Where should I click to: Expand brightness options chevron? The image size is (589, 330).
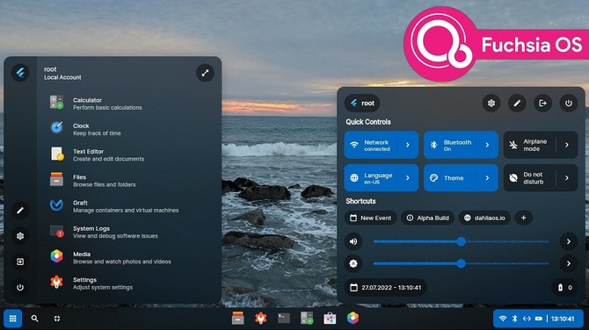click(568, 263)
